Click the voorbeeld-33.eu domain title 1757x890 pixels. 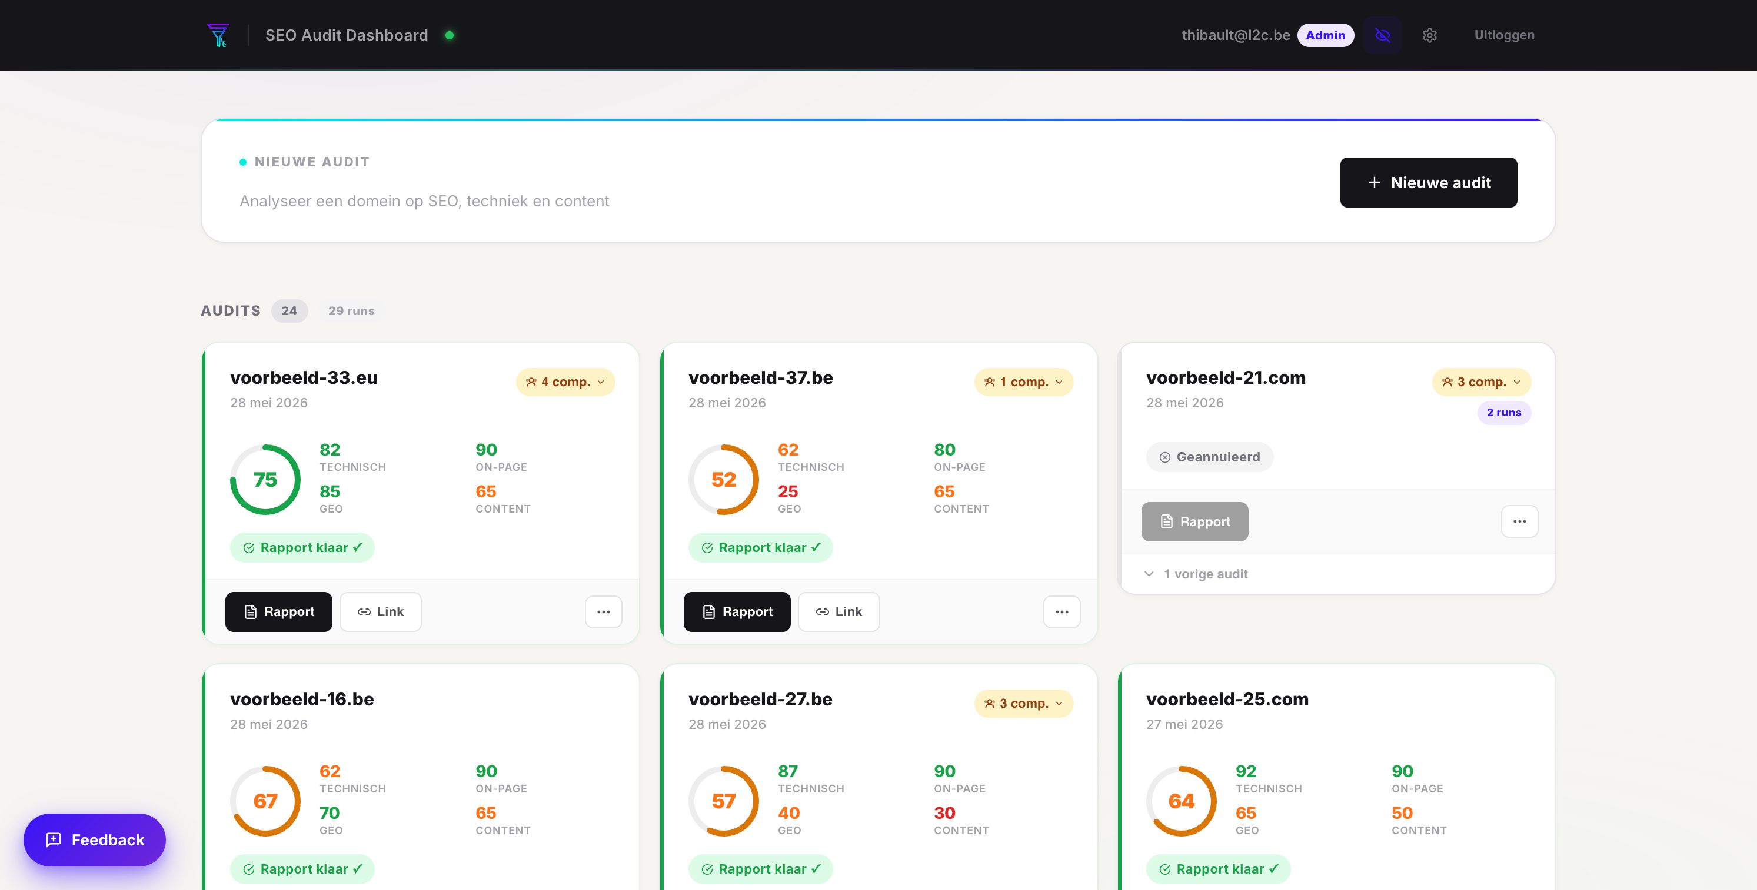click(304, 377)
